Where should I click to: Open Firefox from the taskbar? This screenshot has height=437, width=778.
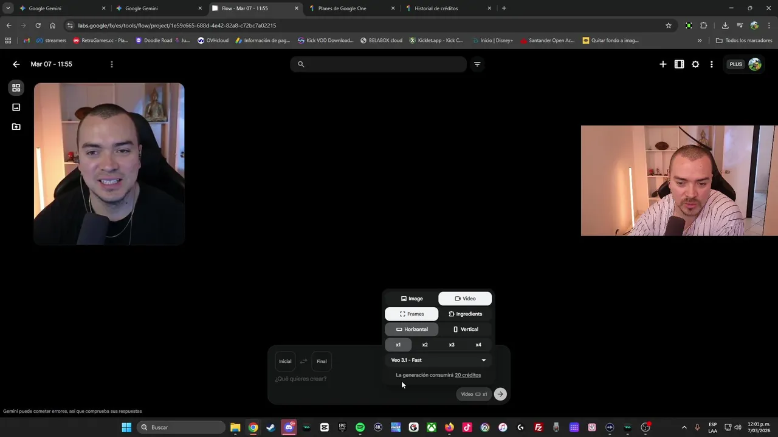tap(449, 427)
